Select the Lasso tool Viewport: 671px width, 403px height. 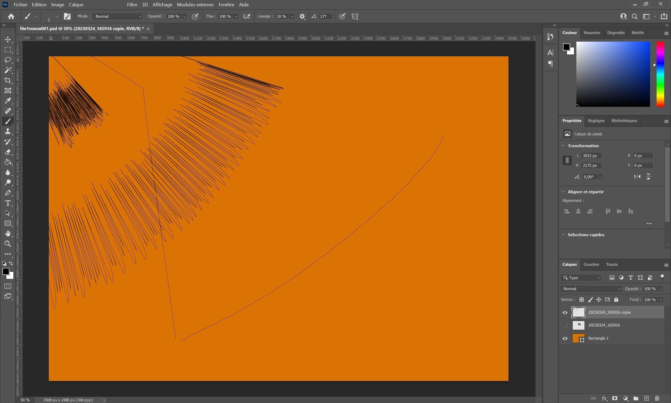tap(8, 60)
